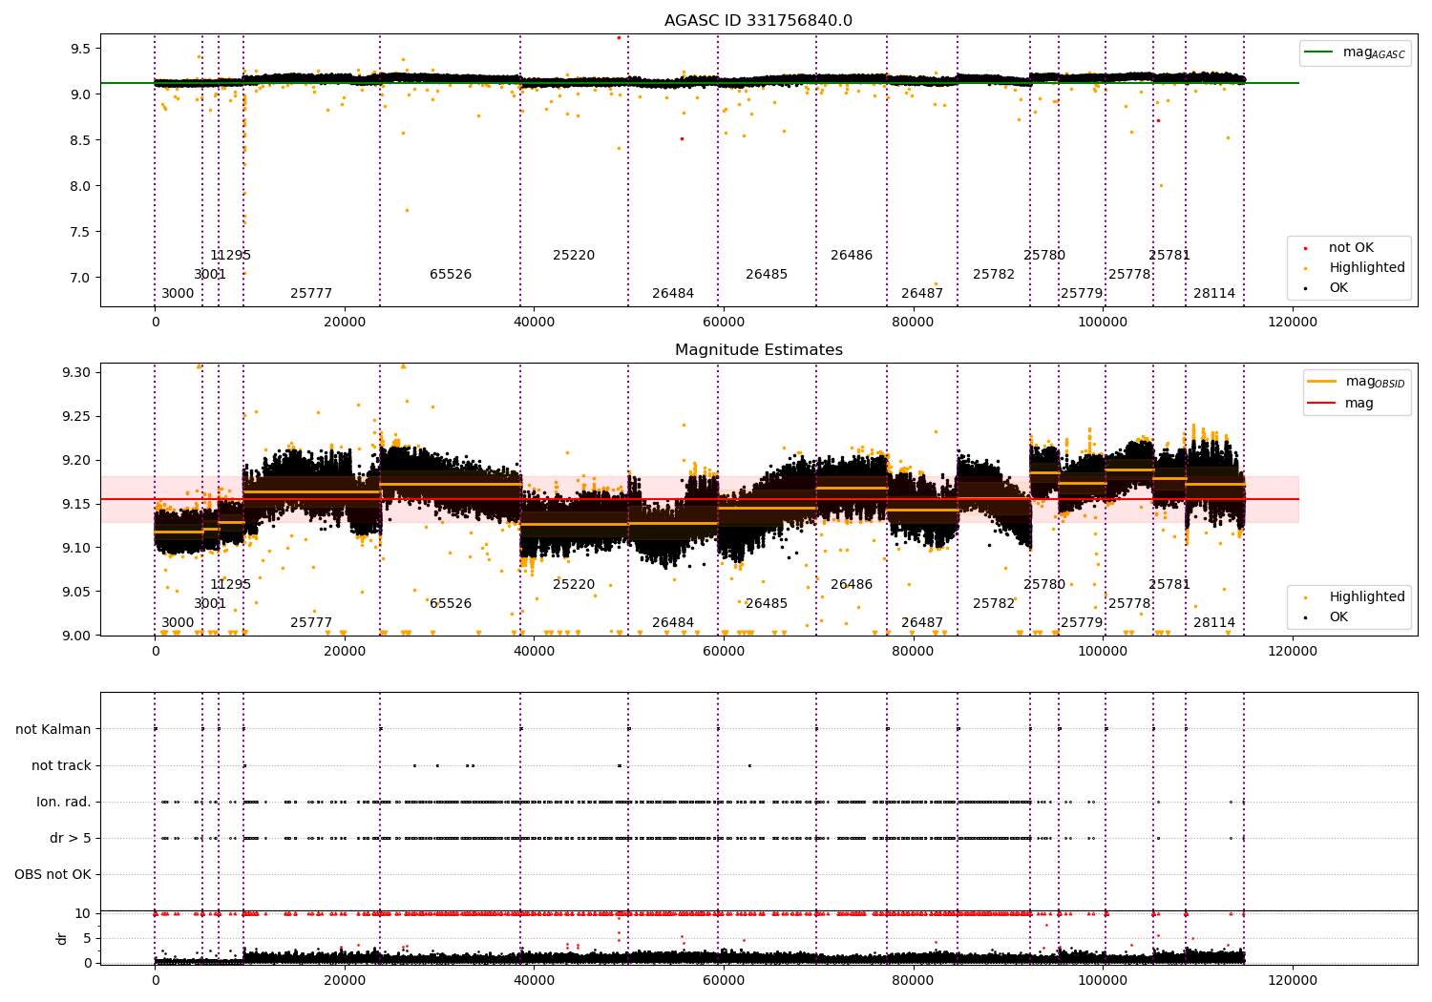Click the 'Ion. rad.' axis label
The image size is (1432, 1002).
click(64, 802)
